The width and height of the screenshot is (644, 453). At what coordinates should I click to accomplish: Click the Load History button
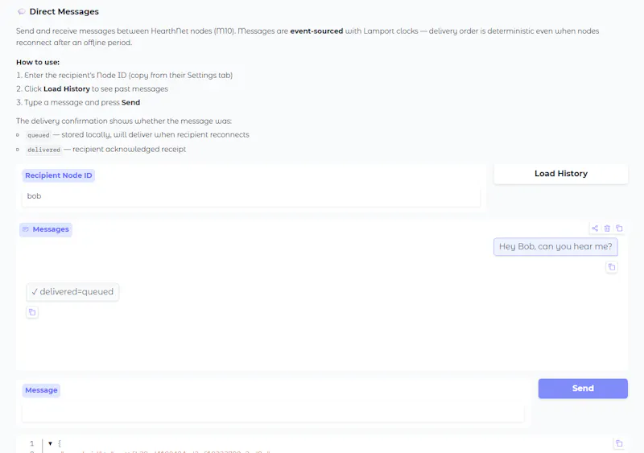tap(560, 174)
